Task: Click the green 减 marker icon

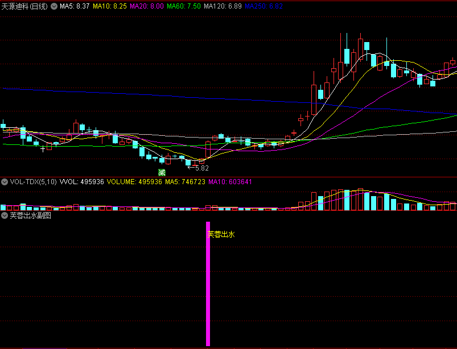Action: coord(162,172)
